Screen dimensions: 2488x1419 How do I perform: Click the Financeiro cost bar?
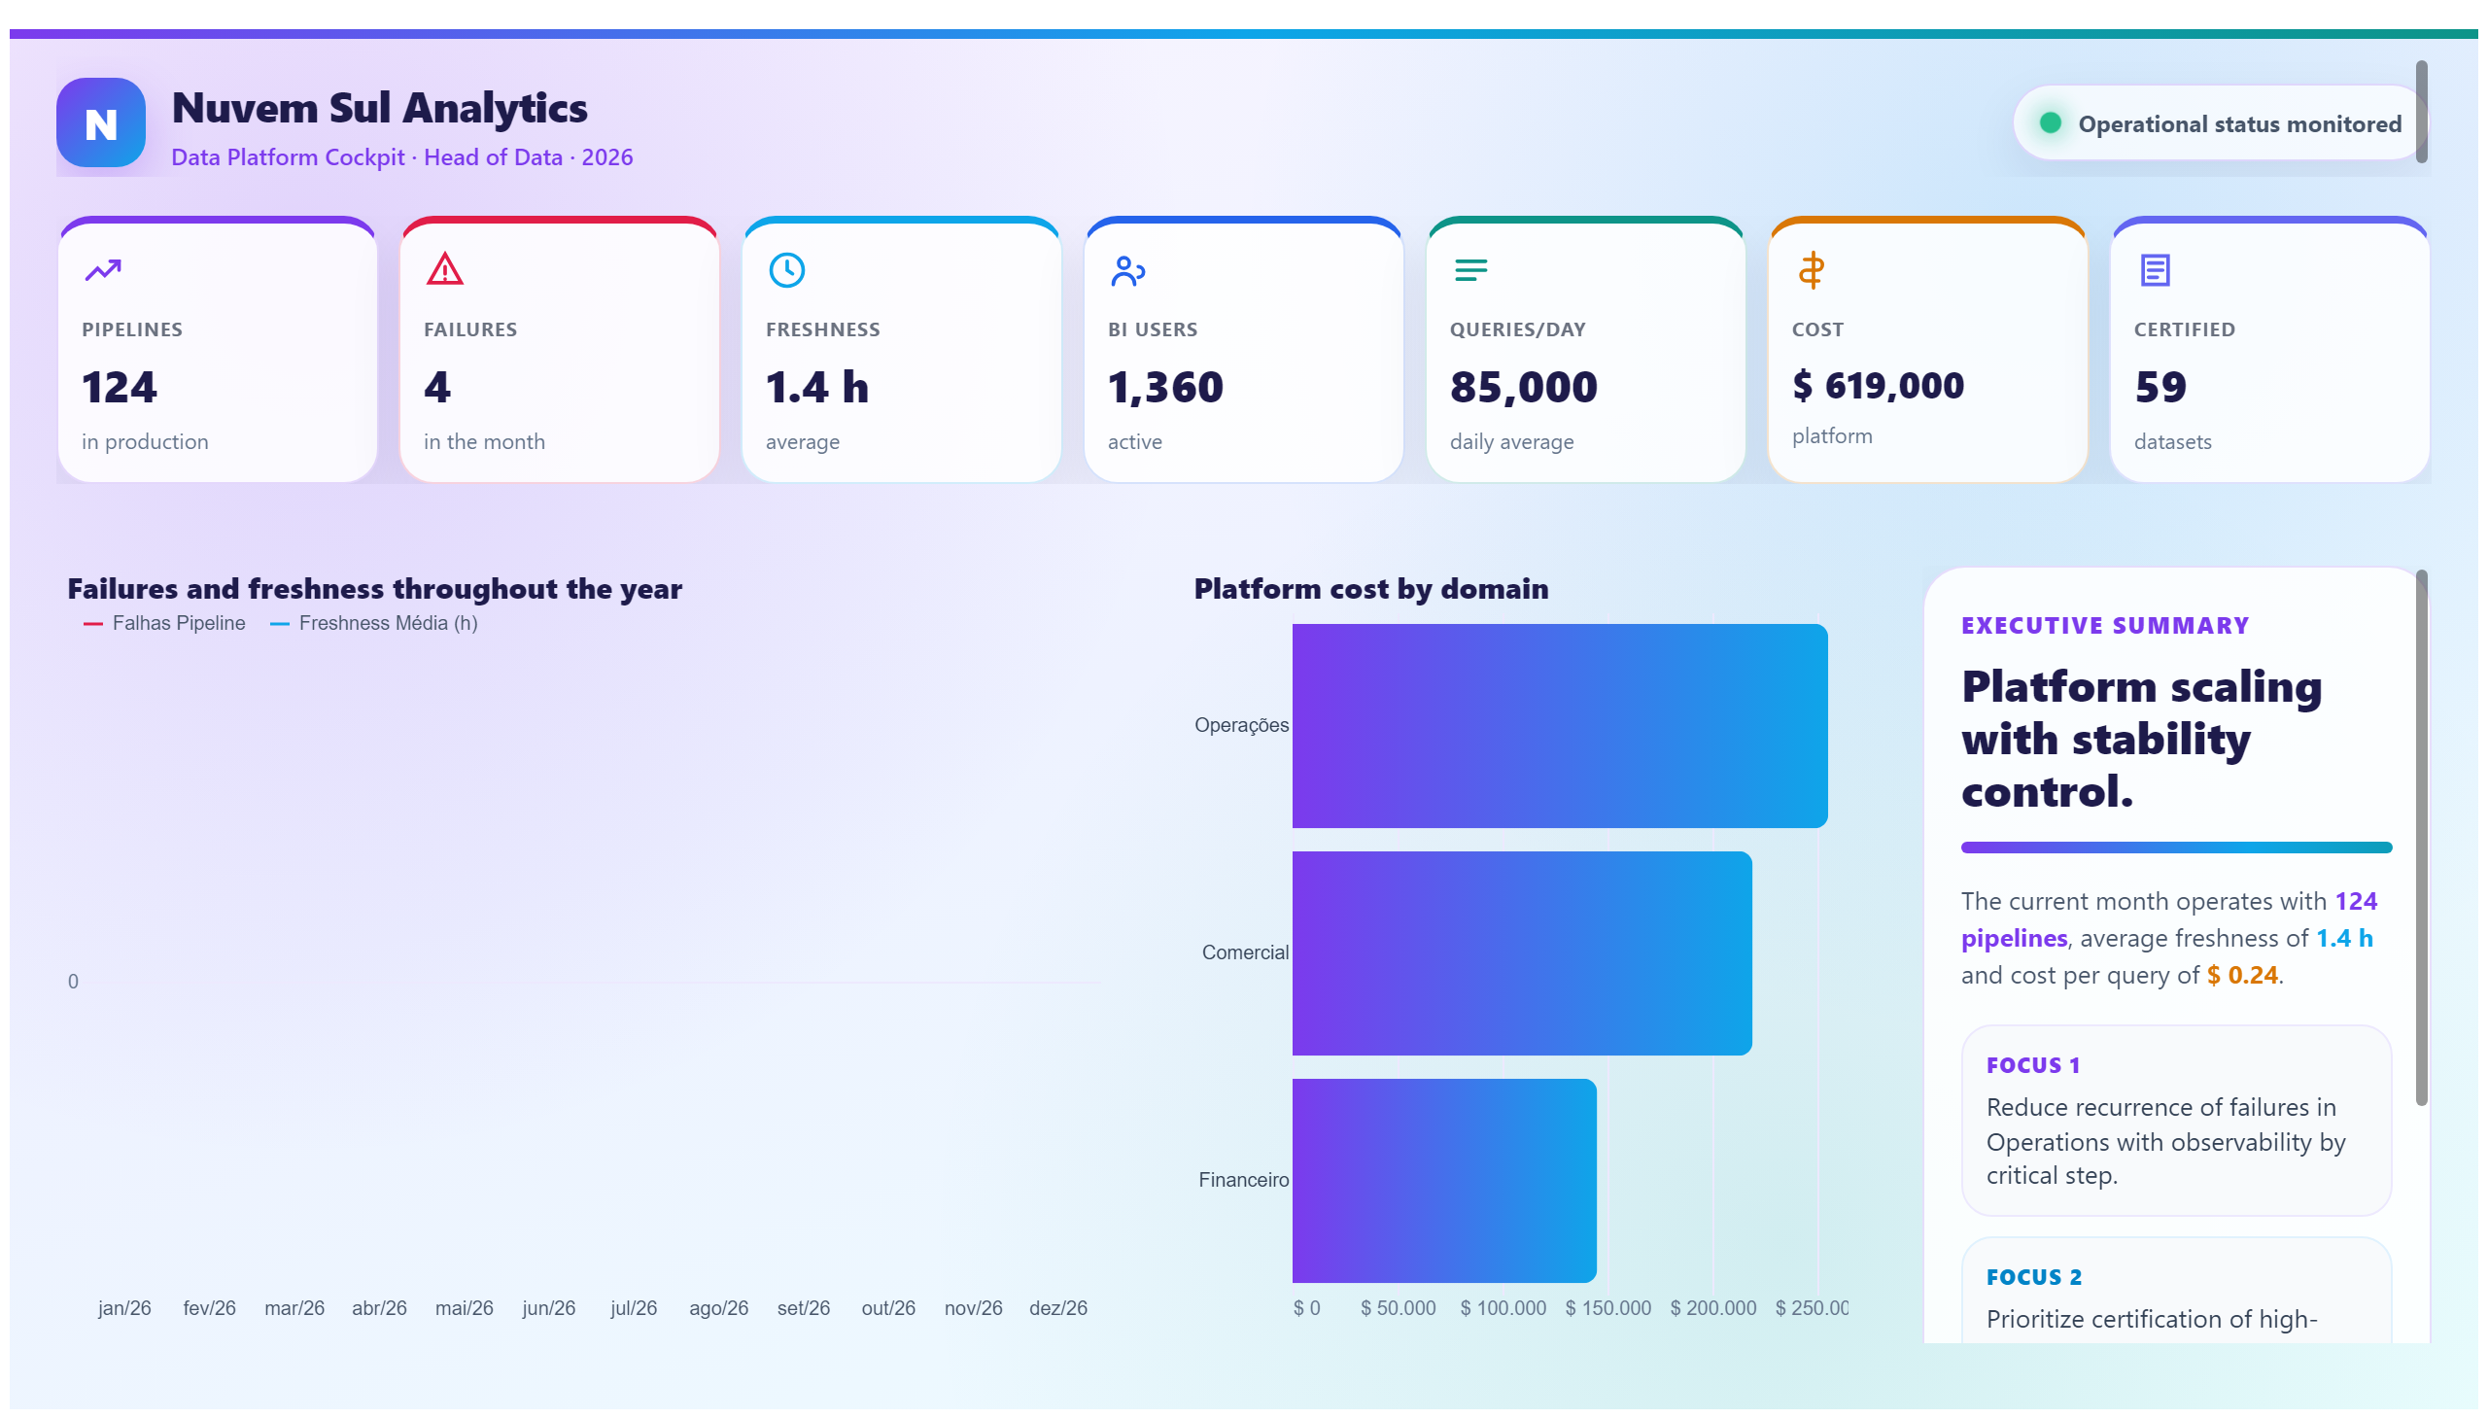(x=1443, y=1180)
